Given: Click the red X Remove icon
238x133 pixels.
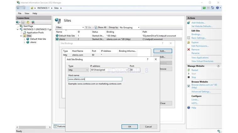Looking at the screenshot, I should pos(189,50).
